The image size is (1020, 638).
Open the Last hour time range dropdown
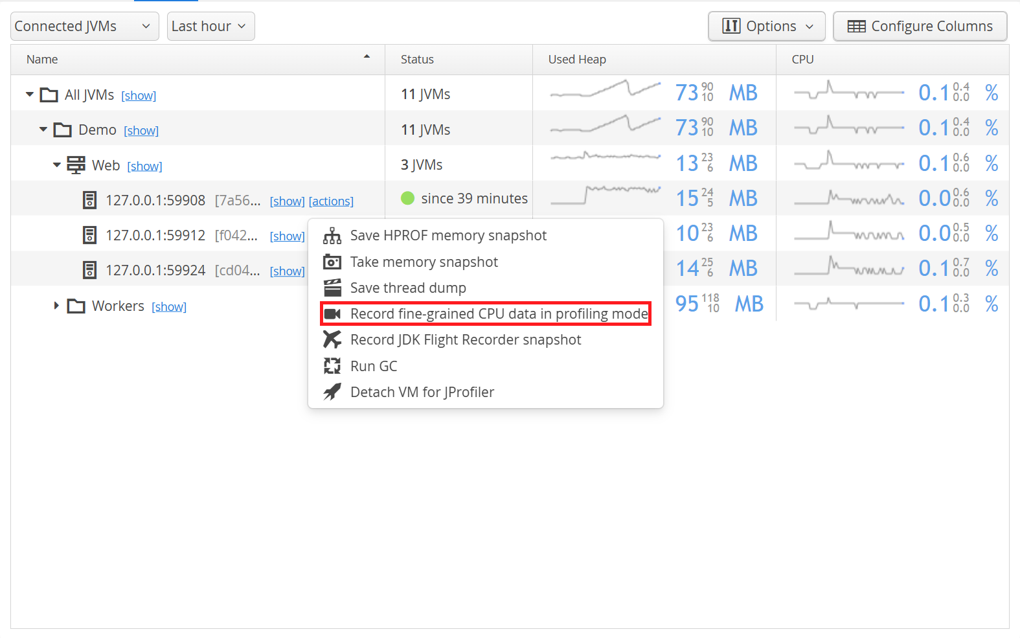pos(211,27)
